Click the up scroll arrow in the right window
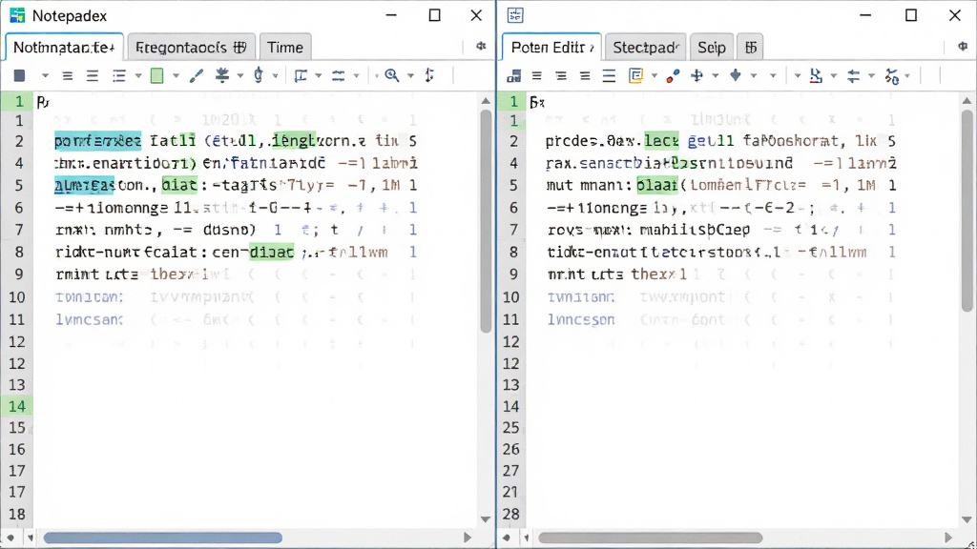 967,101
